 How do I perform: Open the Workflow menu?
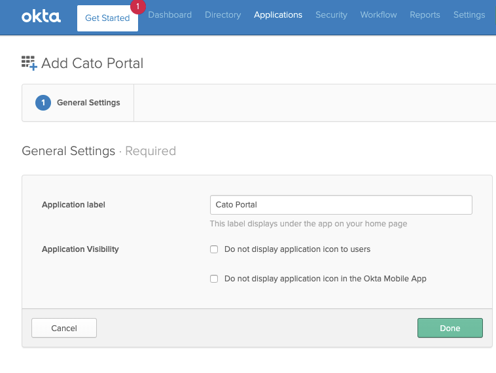[378, 15]
